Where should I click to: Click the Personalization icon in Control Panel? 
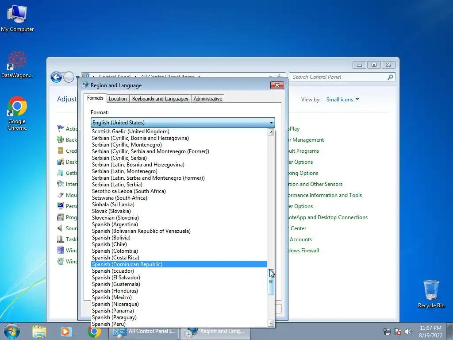[x=60, y=206]
